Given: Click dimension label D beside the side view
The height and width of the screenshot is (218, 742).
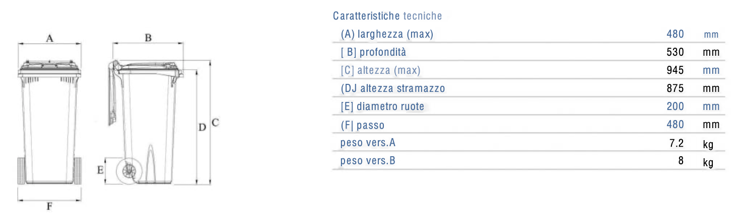Looking at the screenshot, I should point(202,128).
